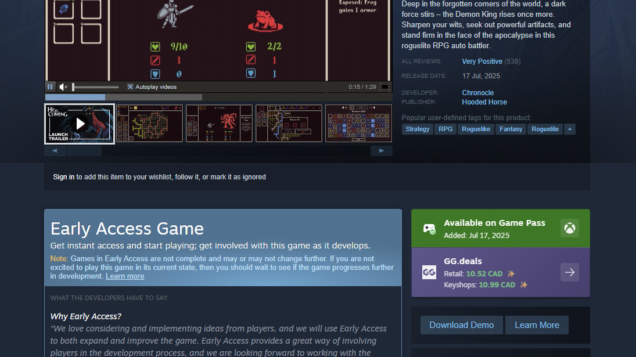Select the Strategy tag

[418, 129]
